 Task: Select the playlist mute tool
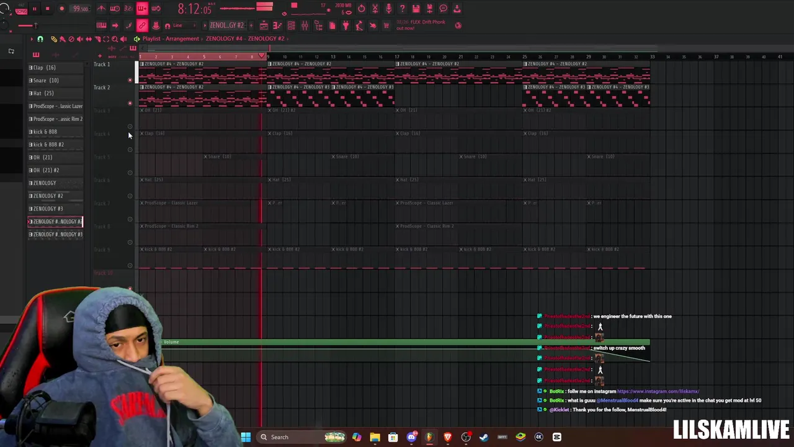[80, 39]
